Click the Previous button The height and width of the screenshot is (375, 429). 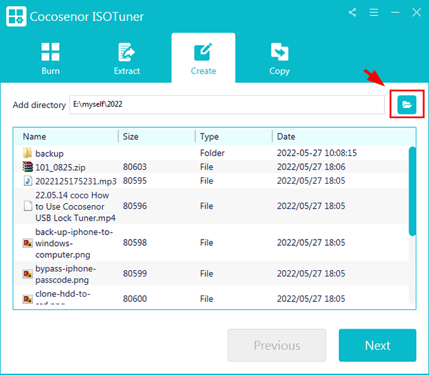point(277,345)
